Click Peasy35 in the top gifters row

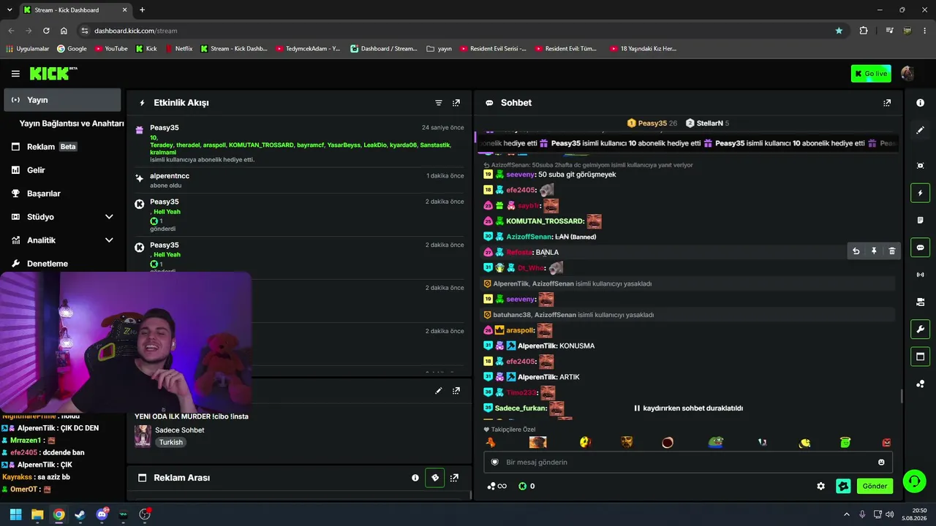coord(652,123)
